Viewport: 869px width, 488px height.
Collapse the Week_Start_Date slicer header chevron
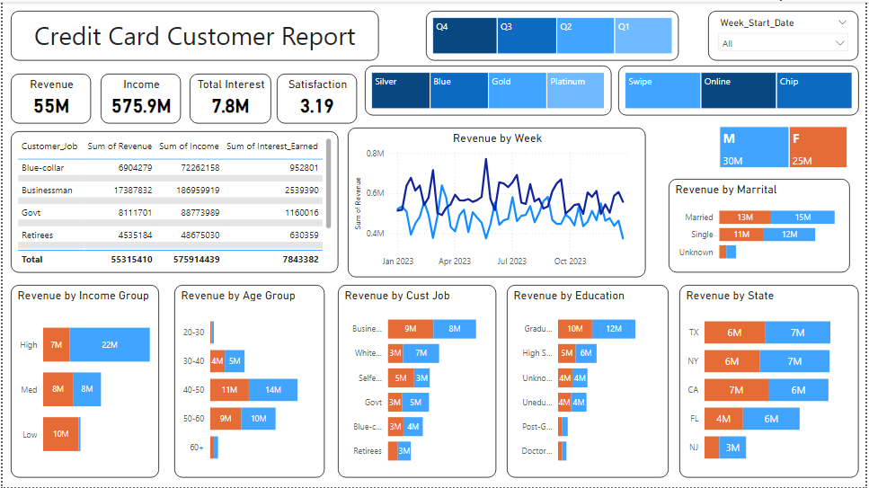point(842,22)
